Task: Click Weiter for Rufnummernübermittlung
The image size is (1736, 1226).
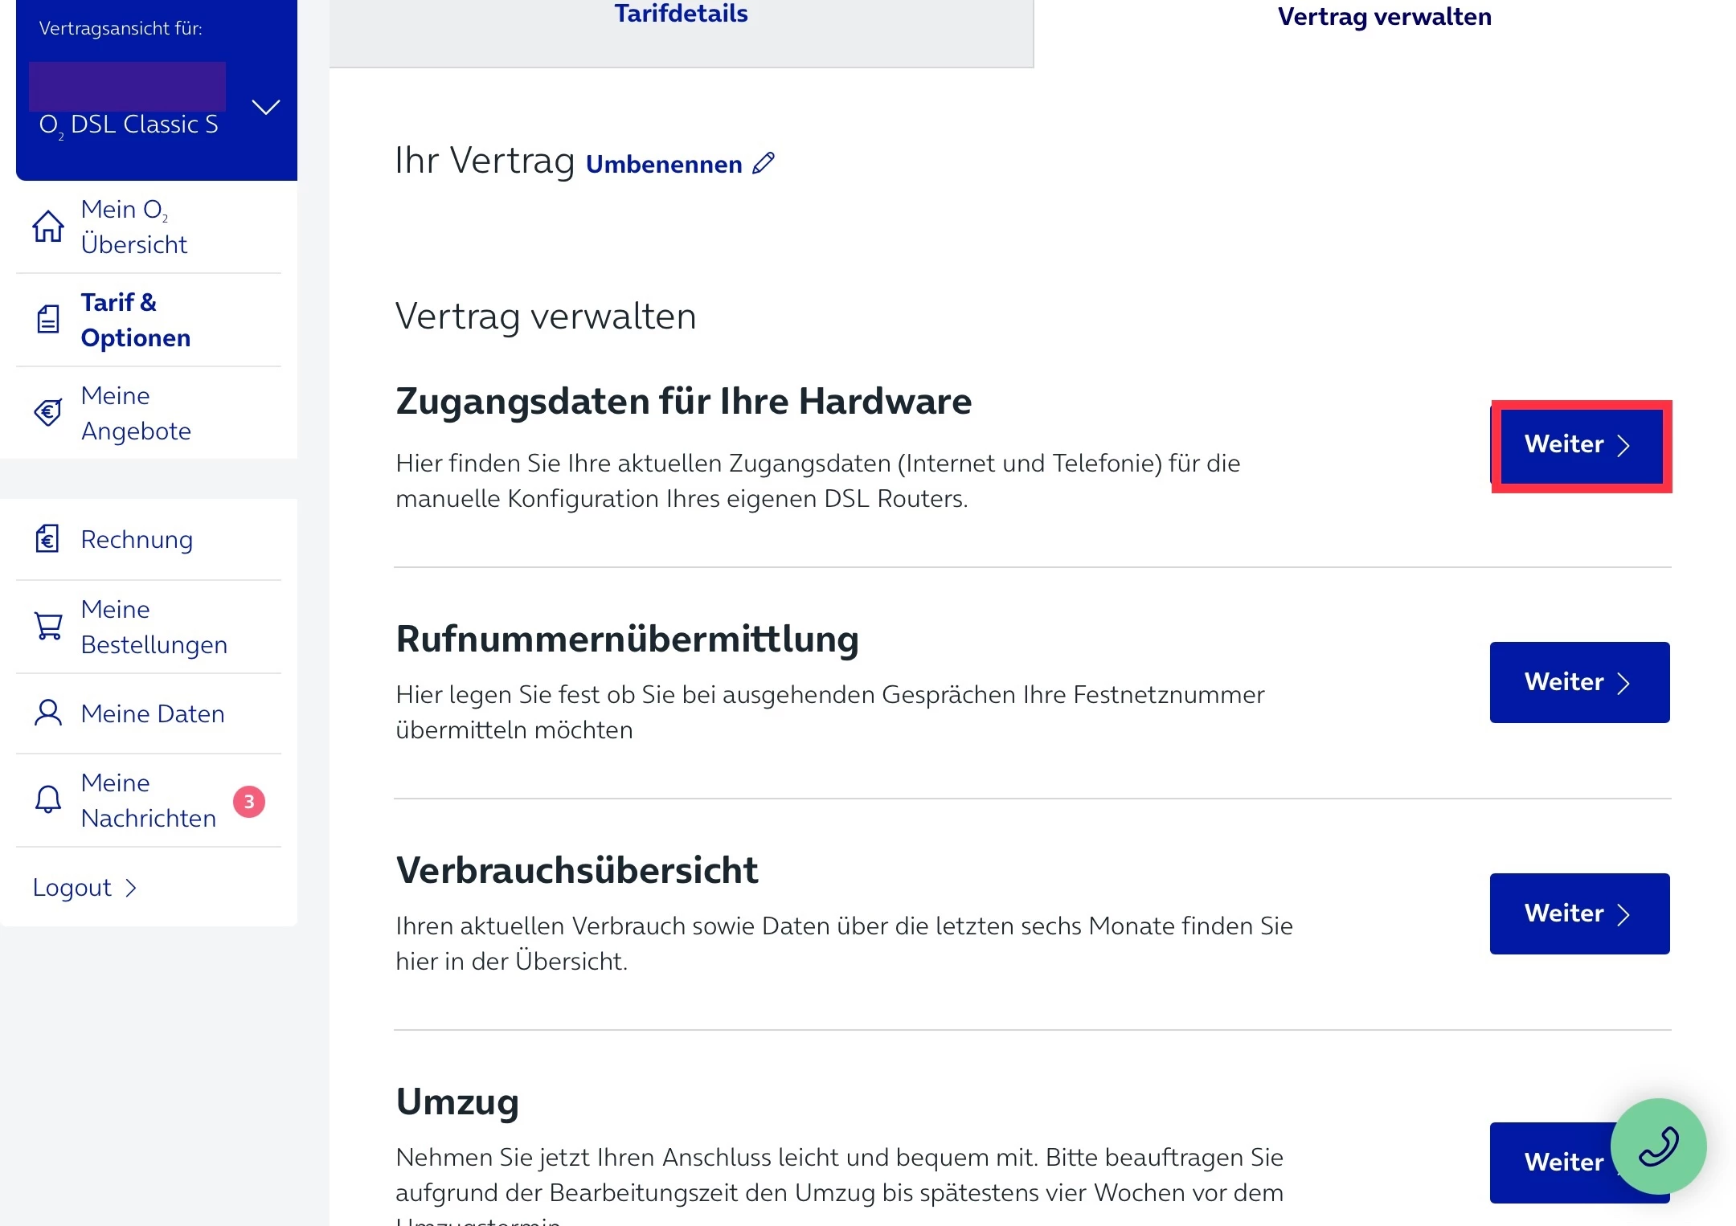Action: 1579,682
